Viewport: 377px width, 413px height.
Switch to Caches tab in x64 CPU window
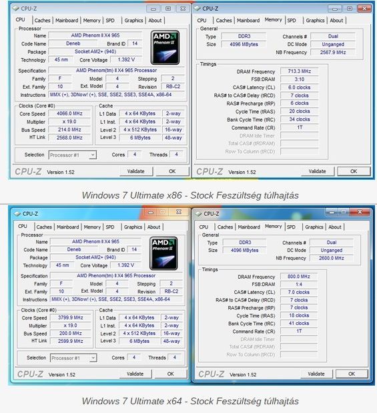[44, 227]
